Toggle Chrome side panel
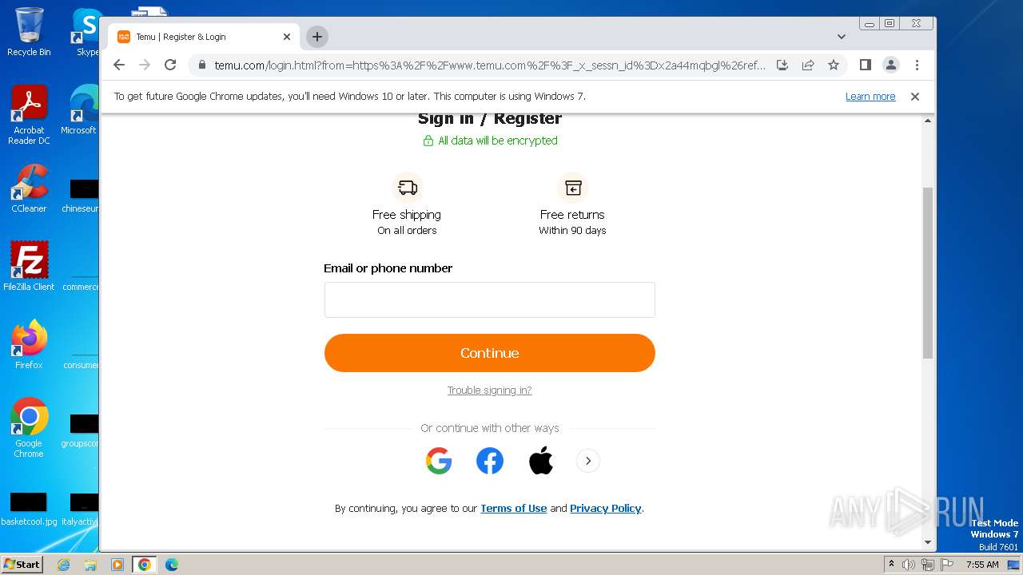 click(865, 65)
